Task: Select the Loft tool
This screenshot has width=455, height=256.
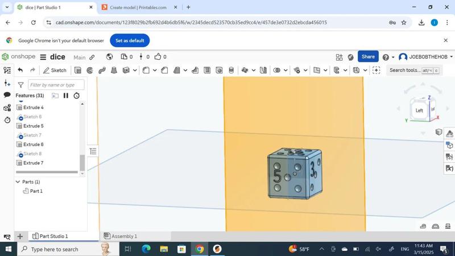Action: (x=114, y=70)
